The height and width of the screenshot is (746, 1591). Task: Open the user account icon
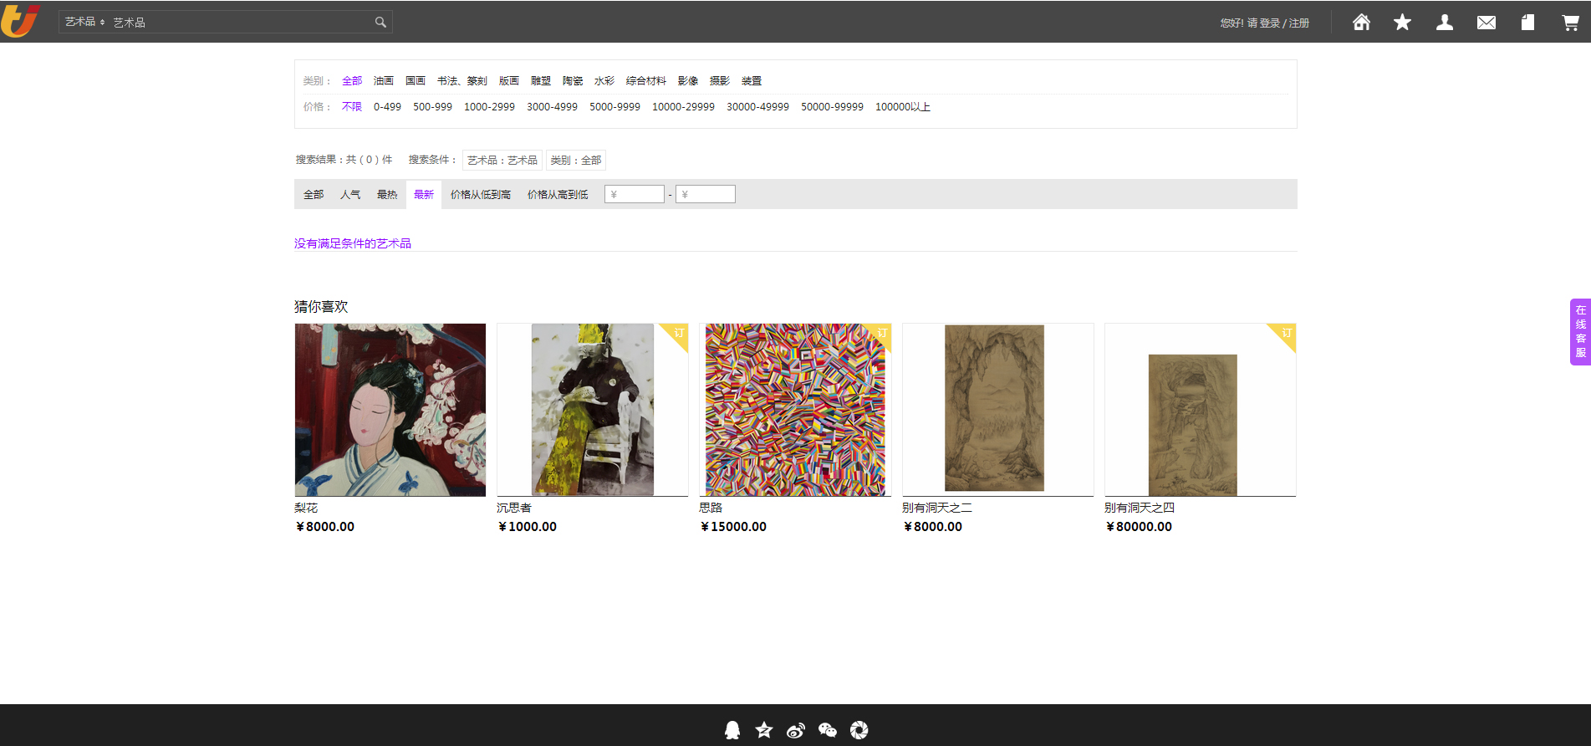coord(1444,23)
